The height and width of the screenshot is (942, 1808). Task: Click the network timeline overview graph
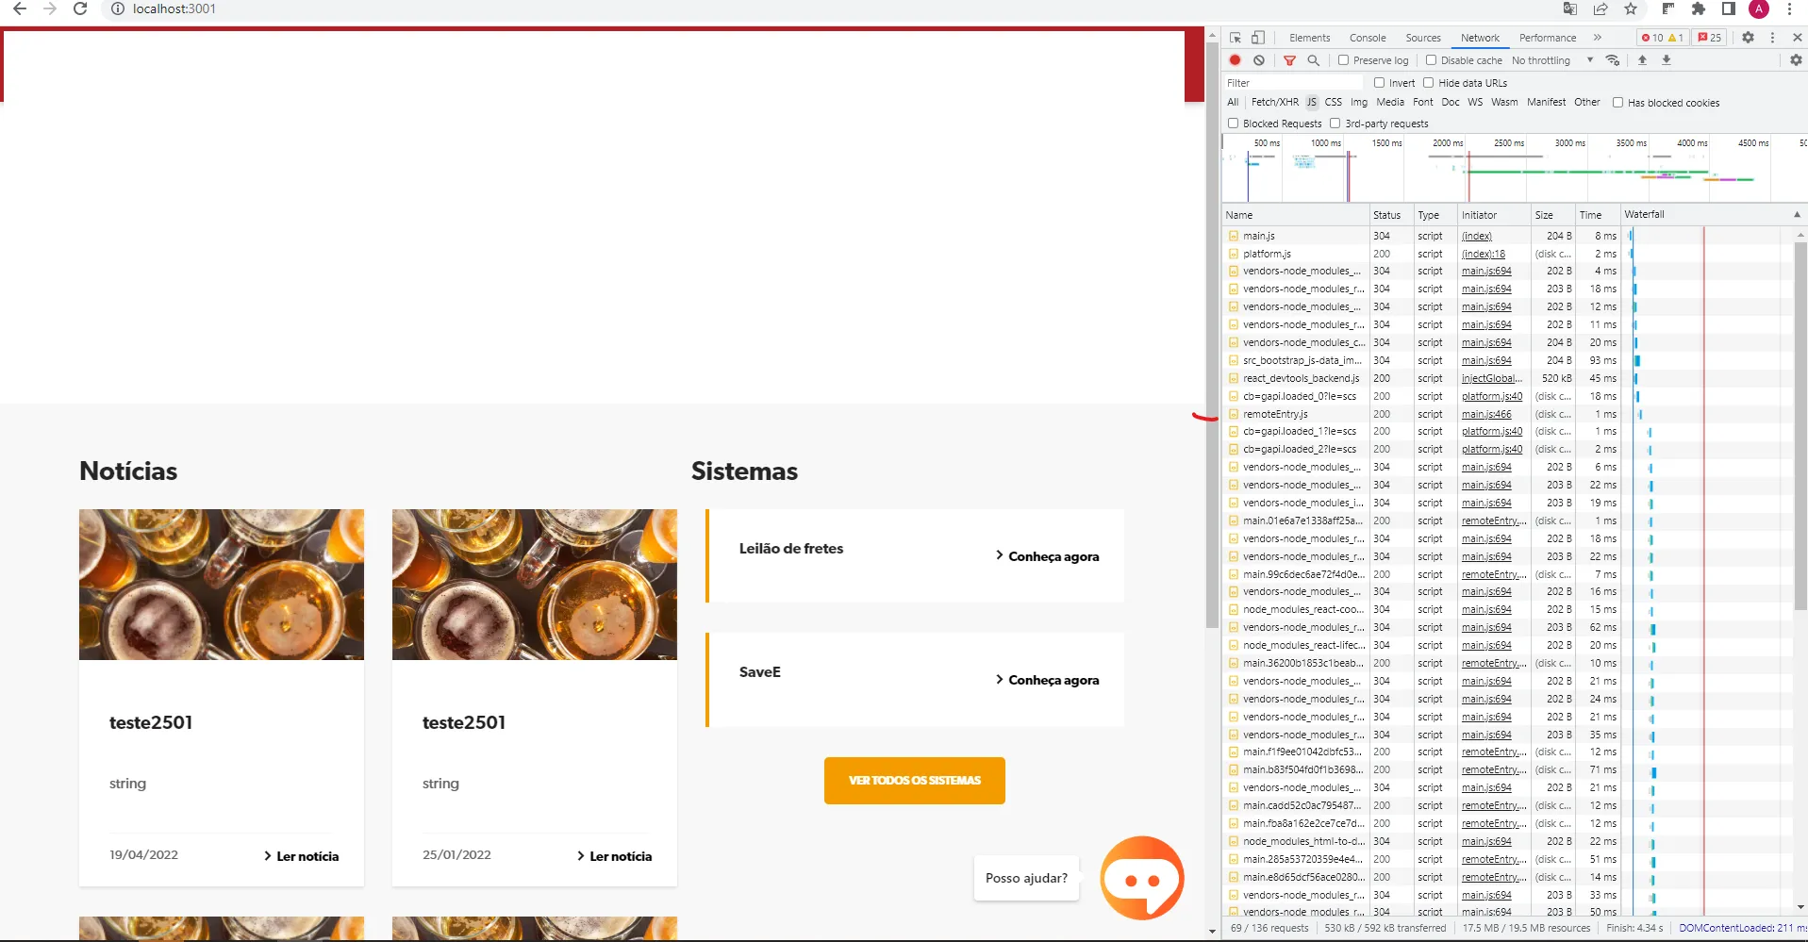pyautogui.click(x=1515, y=168)
